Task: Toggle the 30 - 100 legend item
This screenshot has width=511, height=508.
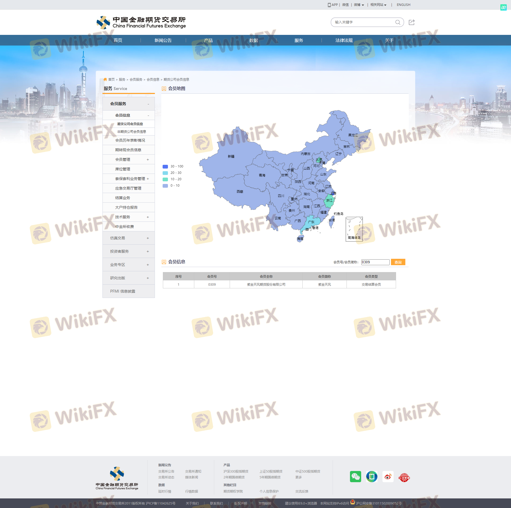Action: click(x=173, y=166)
